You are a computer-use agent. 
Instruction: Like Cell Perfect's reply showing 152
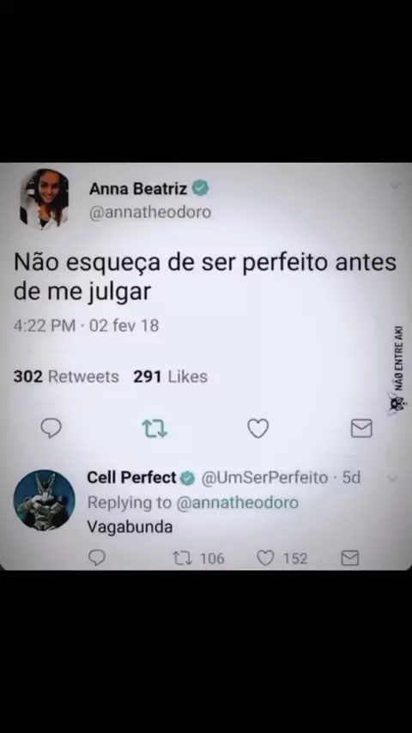click(x=282, y=558)
